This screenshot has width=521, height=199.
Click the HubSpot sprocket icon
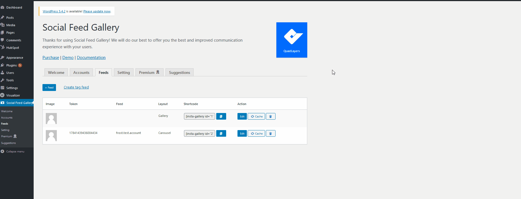coord(2,47)
